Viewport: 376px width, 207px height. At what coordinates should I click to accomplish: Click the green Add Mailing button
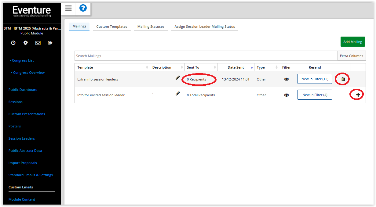[x=352, y=42]
